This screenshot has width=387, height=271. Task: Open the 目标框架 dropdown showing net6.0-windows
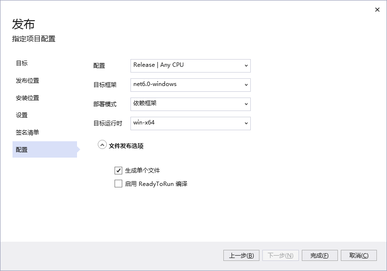tap(190, 85)
